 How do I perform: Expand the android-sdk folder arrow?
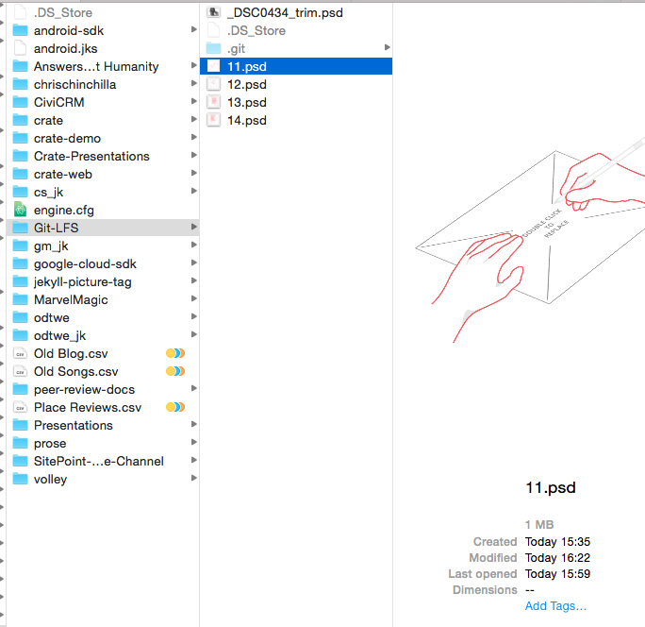pos(193,29)
